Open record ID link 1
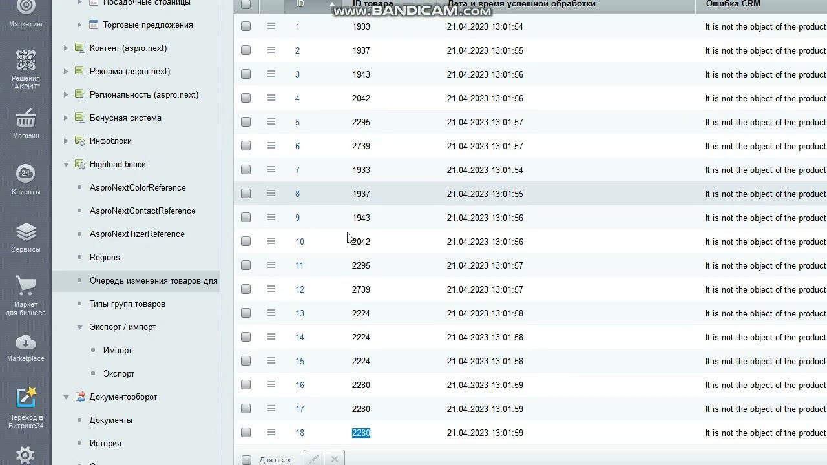This screenshot has height=465, width=827. coord(297,26)
